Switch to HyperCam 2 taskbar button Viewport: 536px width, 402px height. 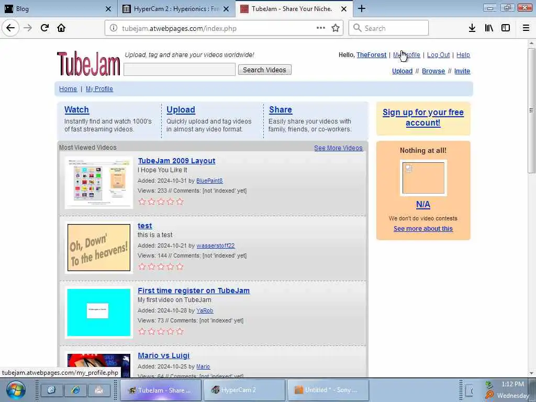(x=244, y=390)
